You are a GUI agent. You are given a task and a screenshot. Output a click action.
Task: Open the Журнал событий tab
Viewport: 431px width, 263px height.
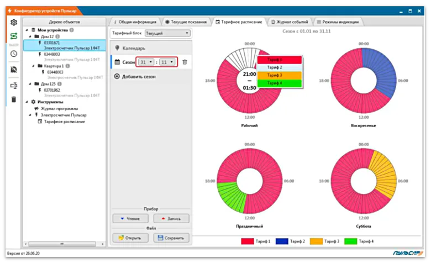tap(288, 22)
